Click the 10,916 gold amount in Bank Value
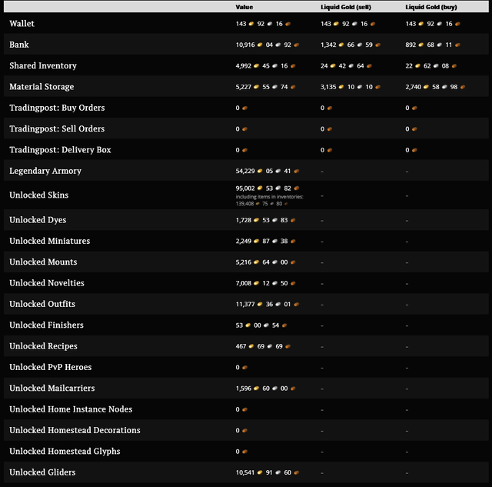The width and height of the screenshot is (492, 487). click(x=245, y=45)
